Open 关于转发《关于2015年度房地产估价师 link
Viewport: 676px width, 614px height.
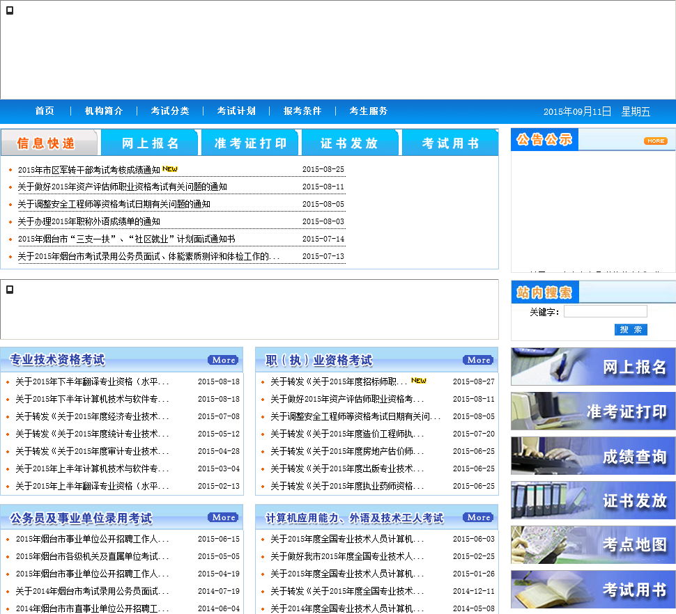(x=347, y=451)
